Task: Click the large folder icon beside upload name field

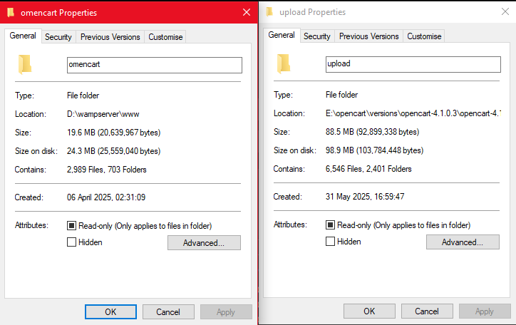Action: pos(284,64)
